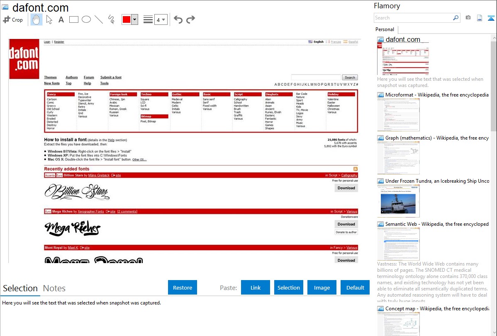Open the Selection tab
The width and height of the screenshot is (497, 336).
click(x=20, y=288)
